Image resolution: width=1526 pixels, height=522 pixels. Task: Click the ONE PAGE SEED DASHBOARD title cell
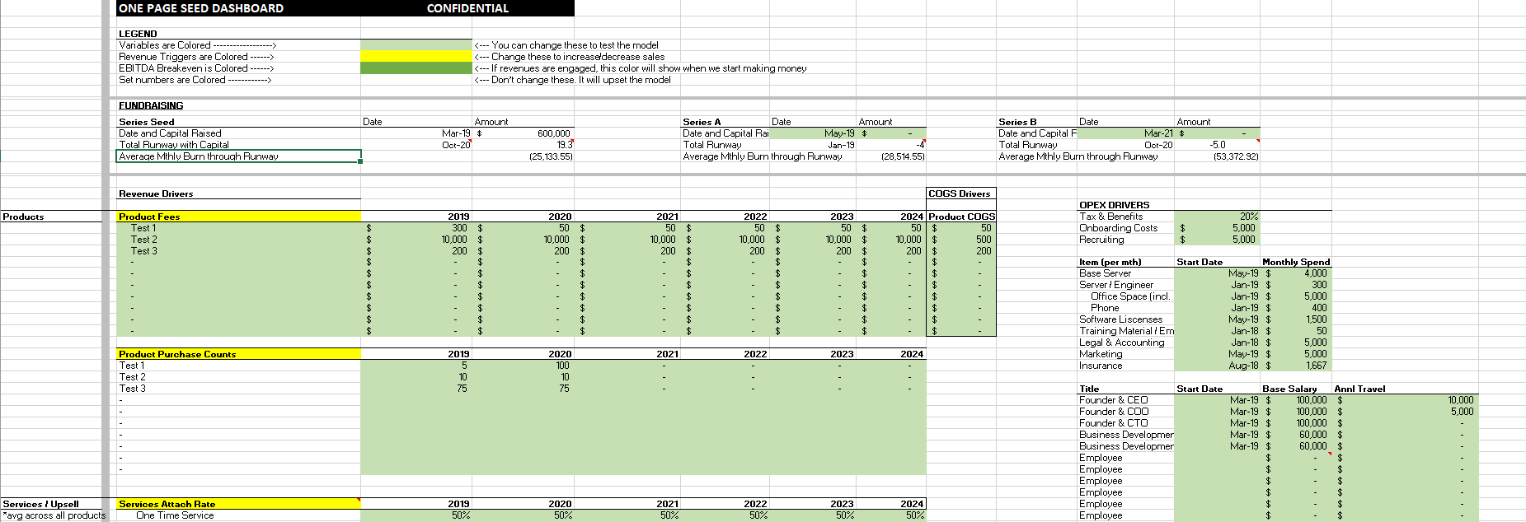tap(201, 8)
